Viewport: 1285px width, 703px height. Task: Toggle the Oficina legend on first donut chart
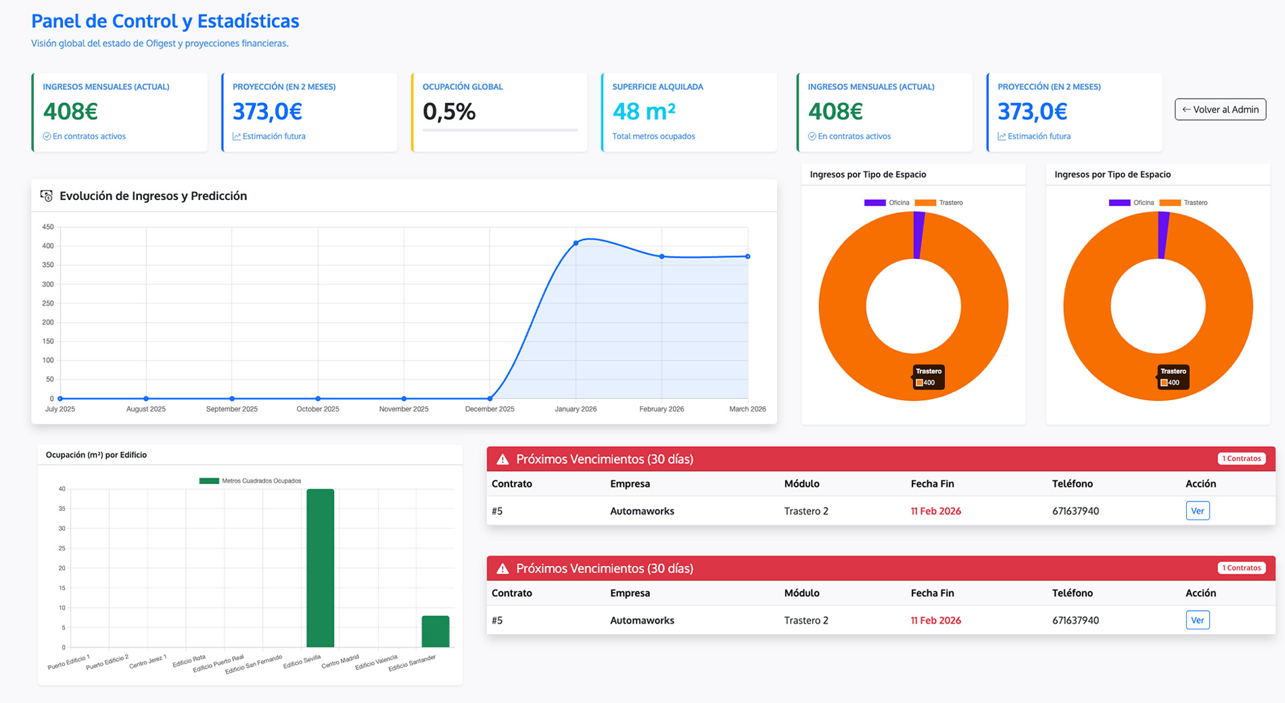click(883, 202)
